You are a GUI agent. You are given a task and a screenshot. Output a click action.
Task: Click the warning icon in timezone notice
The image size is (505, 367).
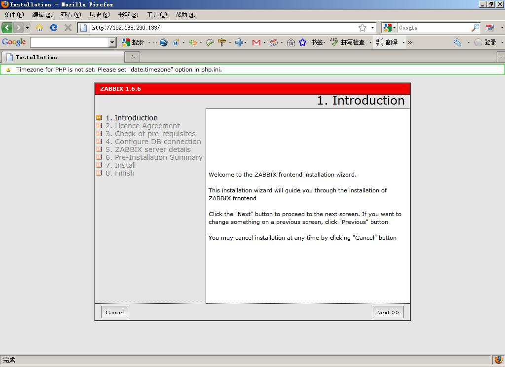[x=8, y=70]
